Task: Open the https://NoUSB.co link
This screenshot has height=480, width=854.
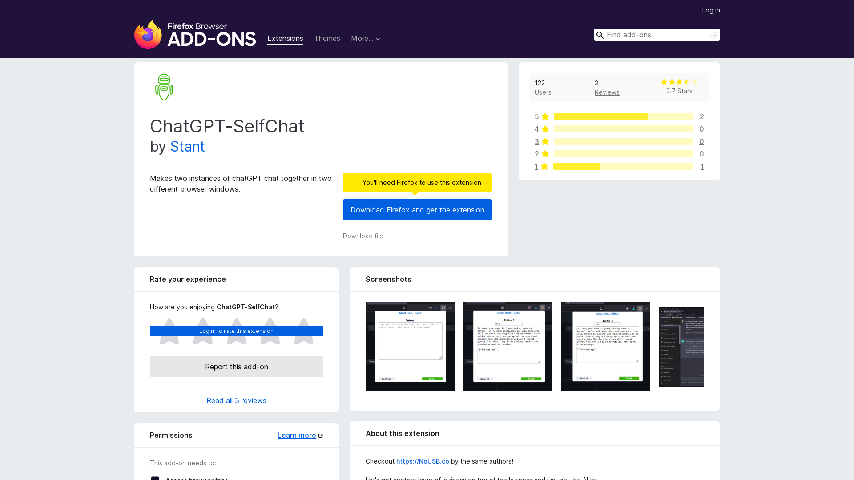Action: [x=423, y=461]
